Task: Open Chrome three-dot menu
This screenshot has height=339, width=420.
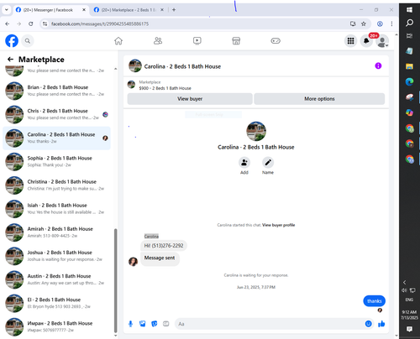Action: point(391,23)
